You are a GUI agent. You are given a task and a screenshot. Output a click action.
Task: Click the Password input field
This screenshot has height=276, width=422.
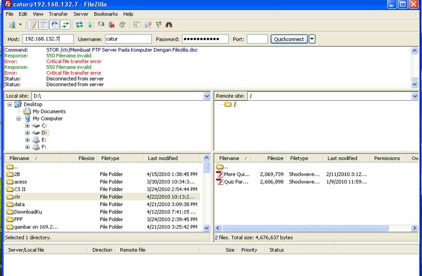[205, 39]
